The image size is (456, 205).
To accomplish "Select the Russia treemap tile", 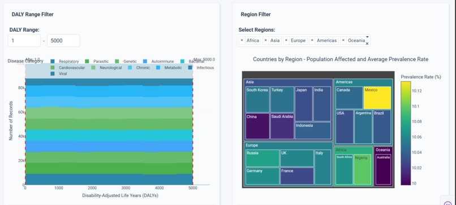I will pyautogui.click(x=263, y=158).
